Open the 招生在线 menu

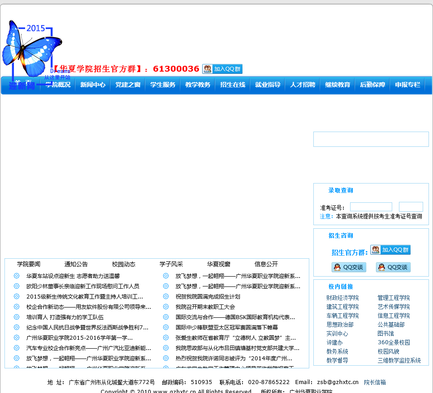click(233, 85)
